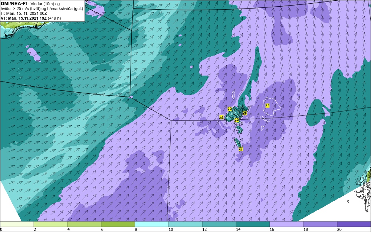The image size is (371, 232).
Task: Click the green 4–6 m/s legend swatch
Action: tap(84, 224)
